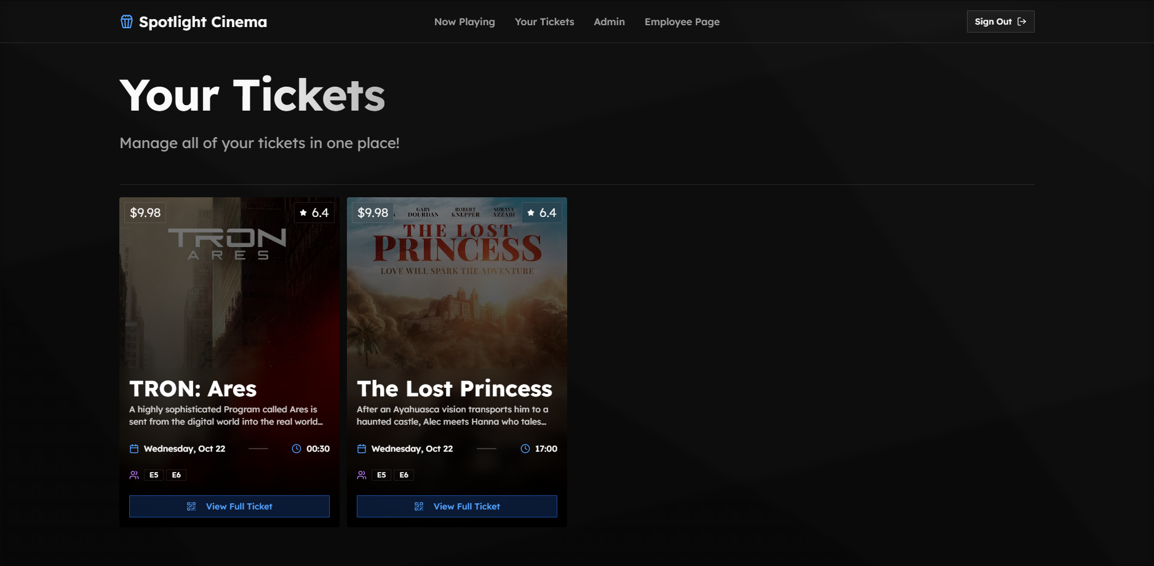This screenshot has height=566, width=1154.
Task: Click the calendar icon on TRON: Ares ticket
Action: coord(134,449)
